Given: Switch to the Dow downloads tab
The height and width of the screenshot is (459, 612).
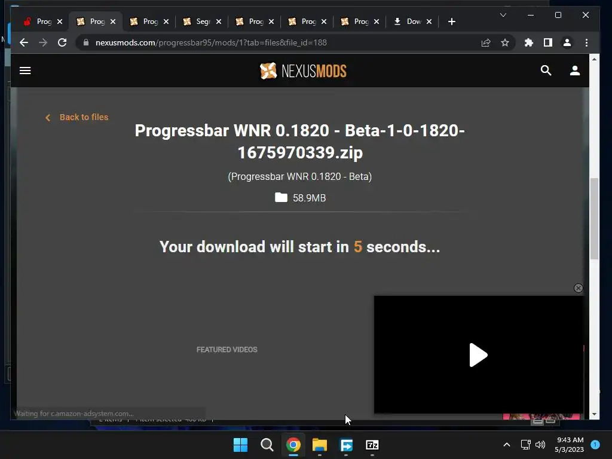Looking at the screenshot, I should 408,22.
